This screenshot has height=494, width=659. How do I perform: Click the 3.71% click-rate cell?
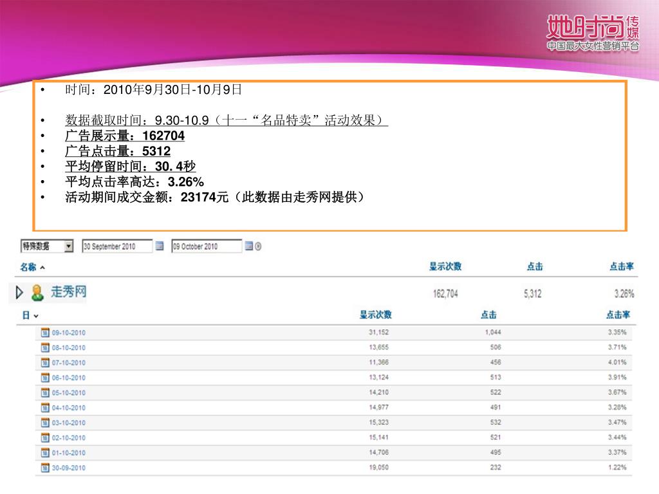[x=617, y=347]
